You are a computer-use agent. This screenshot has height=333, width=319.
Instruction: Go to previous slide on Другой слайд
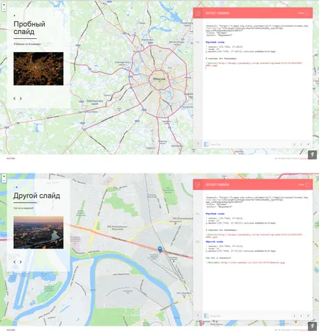[x=15, y=262]
